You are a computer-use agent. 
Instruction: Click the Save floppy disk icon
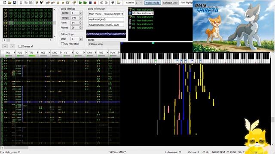(15, 3)
